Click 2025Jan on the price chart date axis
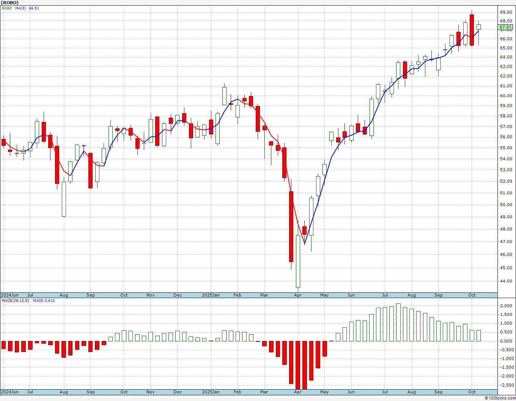 click(x=211, y=295)
